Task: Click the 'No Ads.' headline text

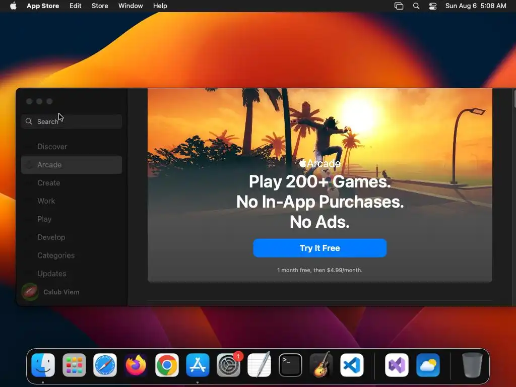Action: pyautogui.click(x=319, y=222)
